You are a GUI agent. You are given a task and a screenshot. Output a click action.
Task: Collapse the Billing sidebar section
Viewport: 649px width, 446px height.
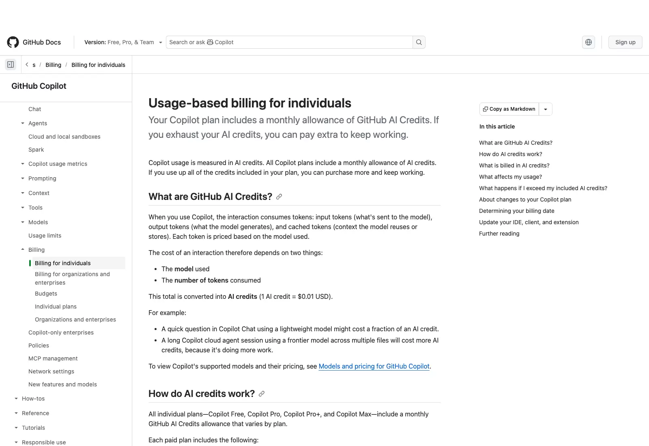pos(23,250)
